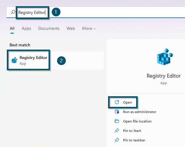Click the Pin to taskbar pin icon

(117, 140)
